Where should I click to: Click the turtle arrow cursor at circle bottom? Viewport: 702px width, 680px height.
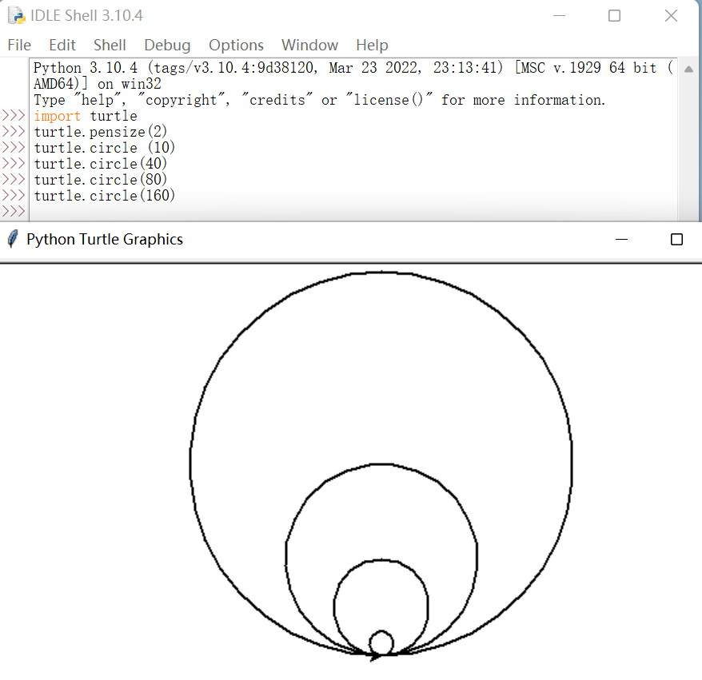[376, 655]
